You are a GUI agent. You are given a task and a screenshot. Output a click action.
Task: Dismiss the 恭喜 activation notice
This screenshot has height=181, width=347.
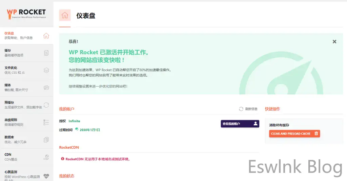tap(334, 41)
